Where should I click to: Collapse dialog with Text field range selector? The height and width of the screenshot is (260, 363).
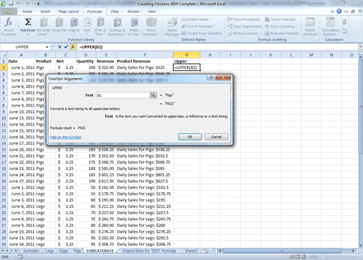[x=153, y=95]
